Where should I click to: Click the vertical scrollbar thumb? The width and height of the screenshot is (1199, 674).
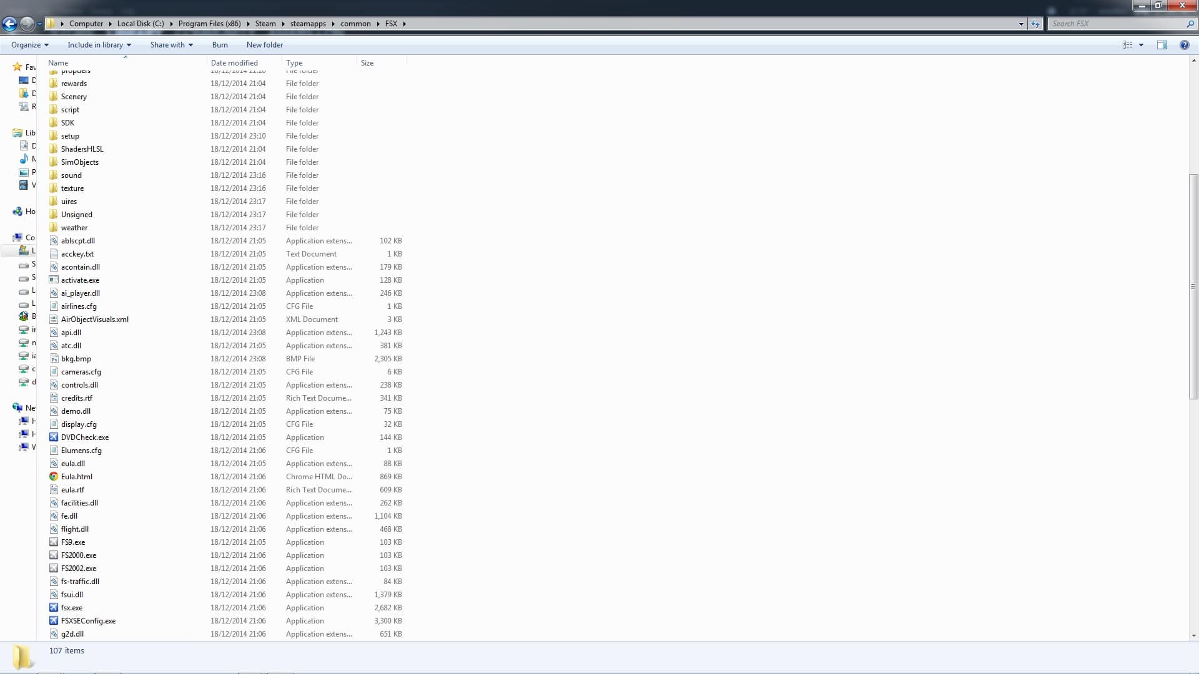(1193, 287)
